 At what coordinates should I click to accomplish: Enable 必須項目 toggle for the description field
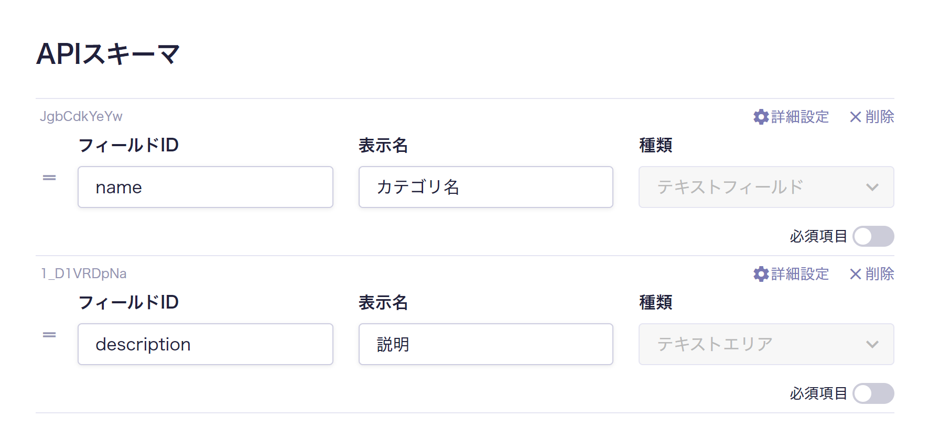(873, 393)
